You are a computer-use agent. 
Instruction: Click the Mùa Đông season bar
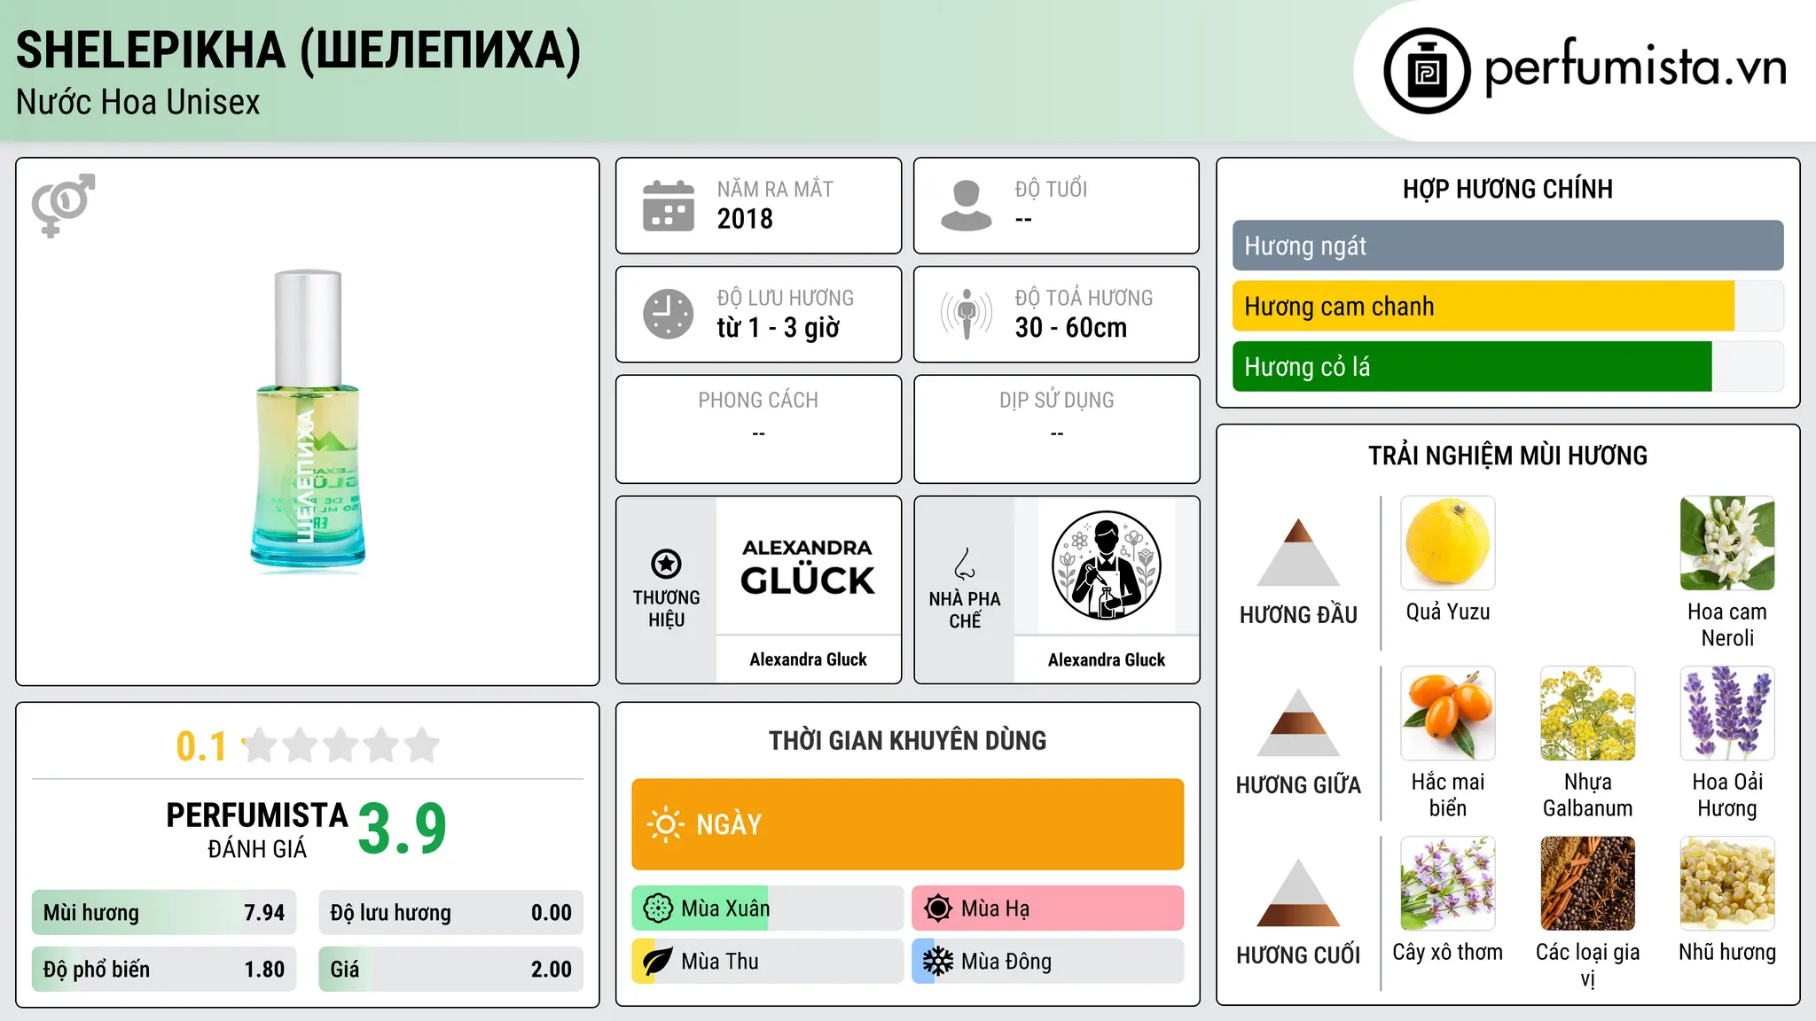(x=1047, y=962)
